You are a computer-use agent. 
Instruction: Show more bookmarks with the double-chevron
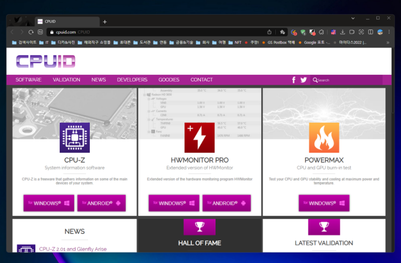(x=388, y=43)
